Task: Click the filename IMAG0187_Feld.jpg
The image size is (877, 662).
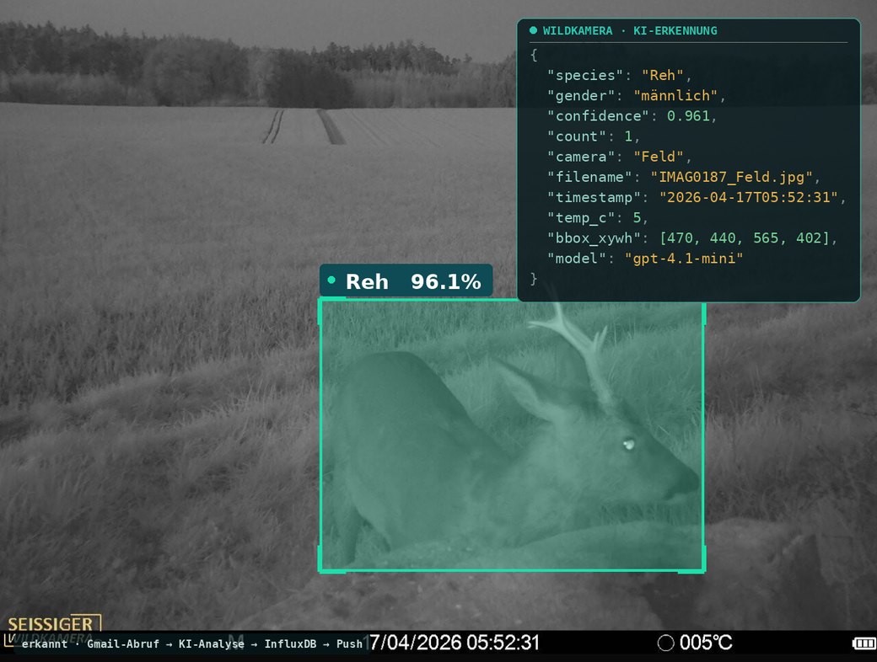Action: coord(731,177)
